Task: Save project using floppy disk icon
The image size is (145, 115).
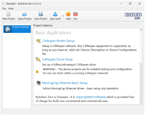Action: point(41,14)
